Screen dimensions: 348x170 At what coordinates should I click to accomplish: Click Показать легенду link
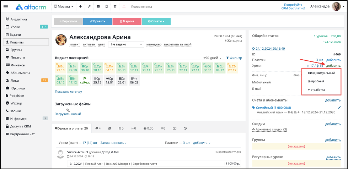click(69, 92)
